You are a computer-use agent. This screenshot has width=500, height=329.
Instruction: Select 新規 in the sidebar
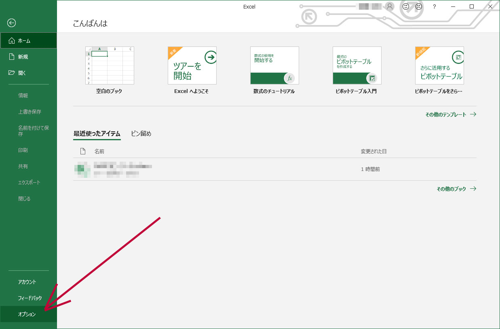click(28, 57)
